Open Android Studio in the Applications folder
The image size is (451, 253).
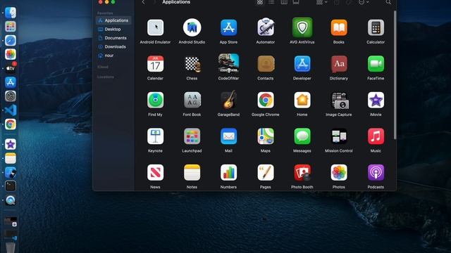(x=192, y=27)
